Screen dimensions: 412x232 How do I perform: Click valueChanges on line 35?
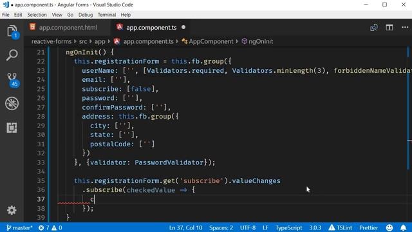pos(256,180)
